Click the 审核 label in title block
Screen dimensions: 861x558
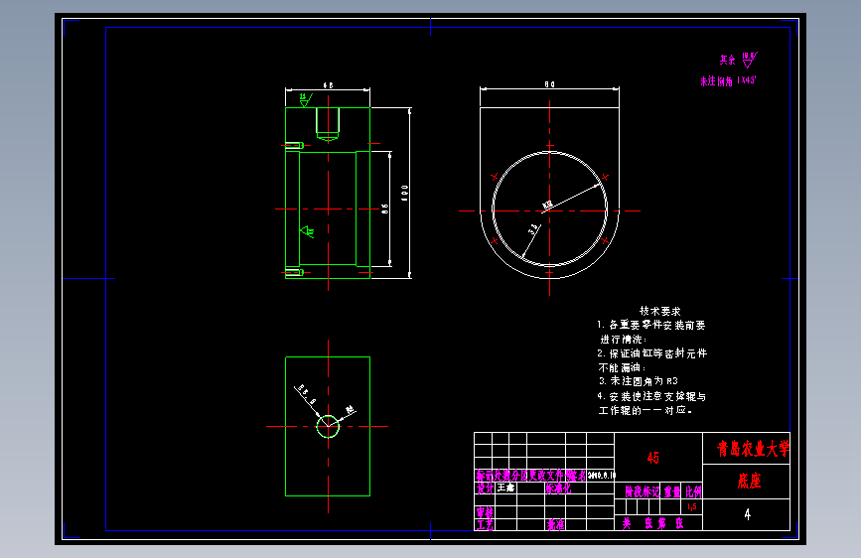tap(485, 512)
